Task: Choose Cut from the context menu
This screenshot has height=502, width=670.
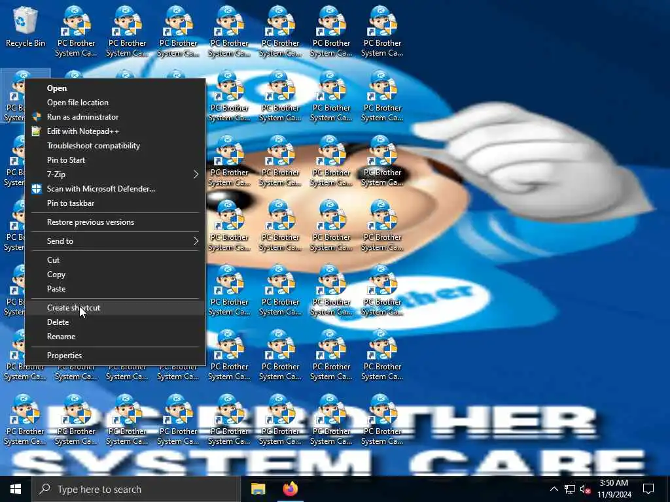Action: pyautogui.click(x=115, y=260)
